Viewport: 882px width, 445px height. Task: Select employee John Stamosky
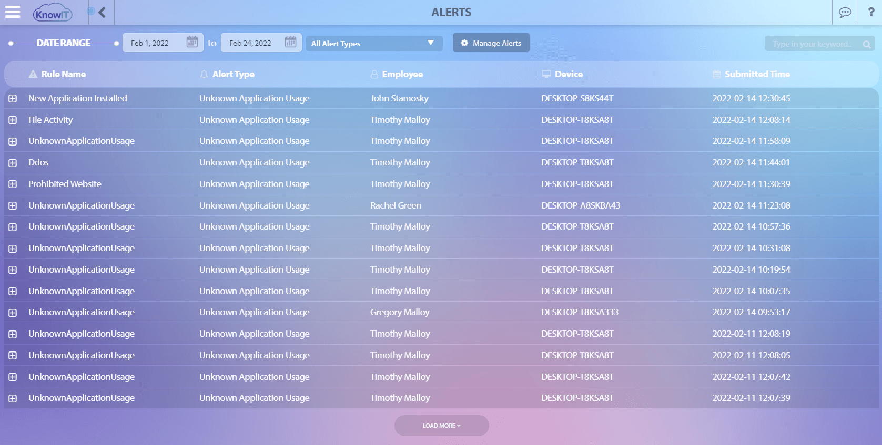coord(399,98)
